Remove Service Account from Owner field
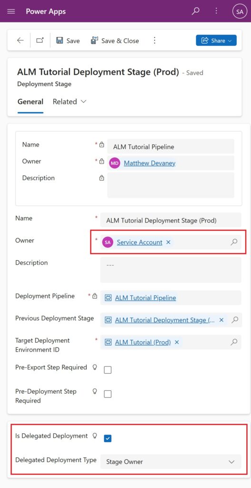This screenshot has width=251, height=488. 168,242
